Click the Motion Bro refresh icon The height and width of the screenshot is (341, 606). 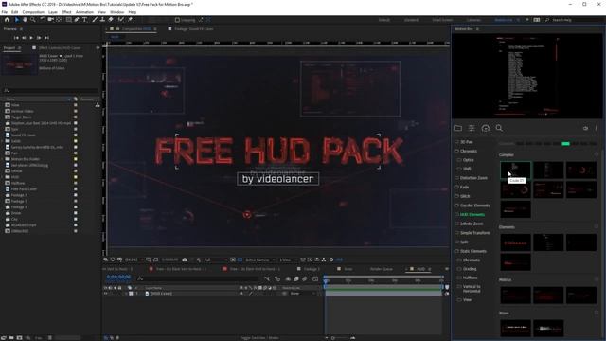coord(486,128)
